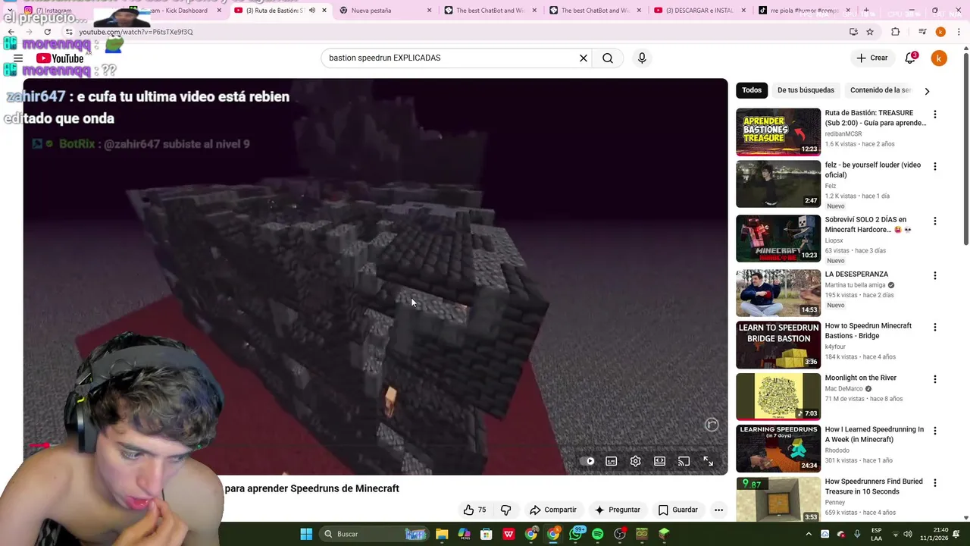
Task: Click the browser address bar URL
Action: click(136, 32)
